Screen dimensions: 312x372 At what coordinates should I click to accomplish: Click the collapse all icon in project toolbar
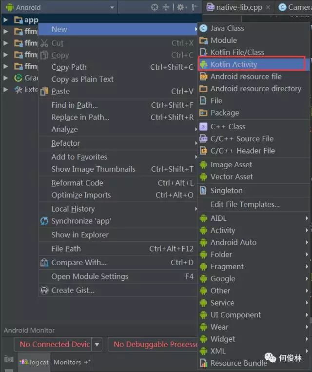(x=166, y=7)
